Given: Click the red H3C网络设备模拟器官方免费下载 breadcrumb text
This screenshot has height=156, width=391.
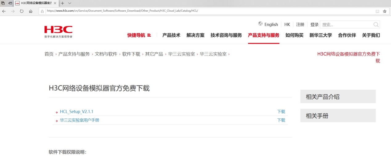Looking at the screenshot, I should tap(348, 57).
